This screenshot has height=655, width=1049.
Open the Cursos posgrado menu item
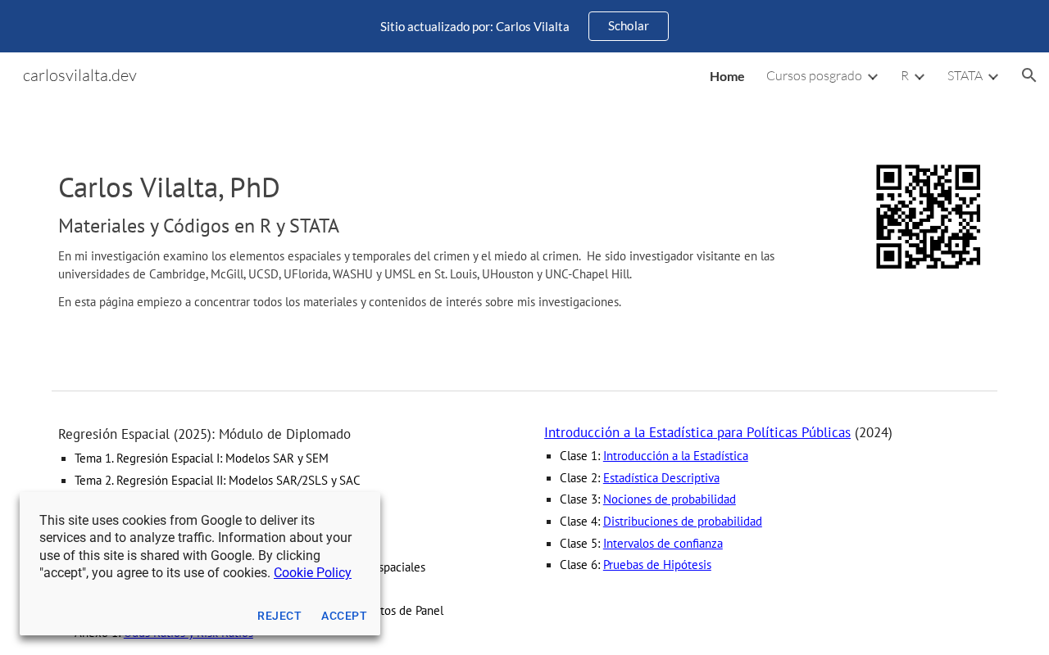(x=814, y=75)
